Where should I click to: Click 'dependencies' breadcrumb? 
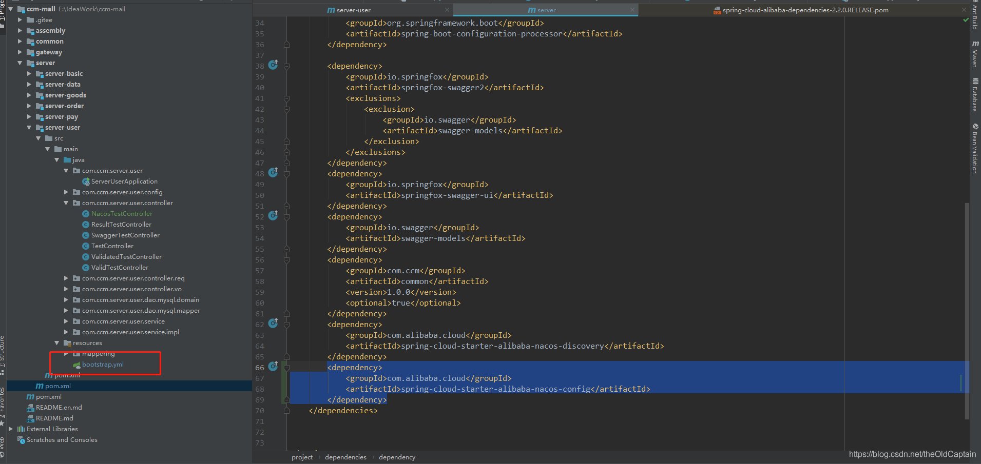tap(345, 457)
